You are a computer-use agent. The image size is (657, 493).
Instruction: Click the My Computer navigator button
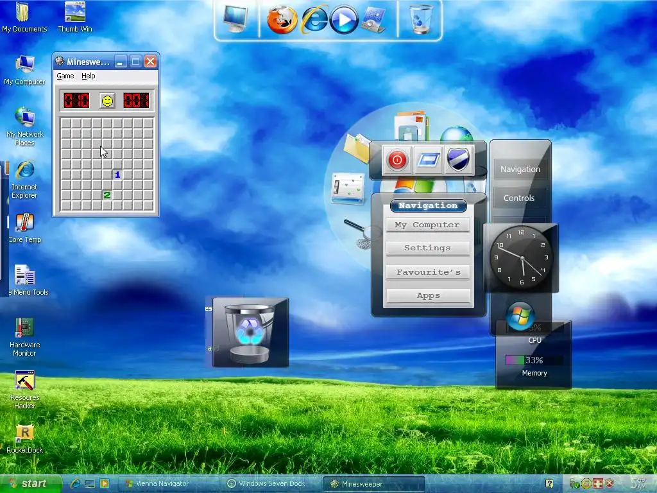427,225
